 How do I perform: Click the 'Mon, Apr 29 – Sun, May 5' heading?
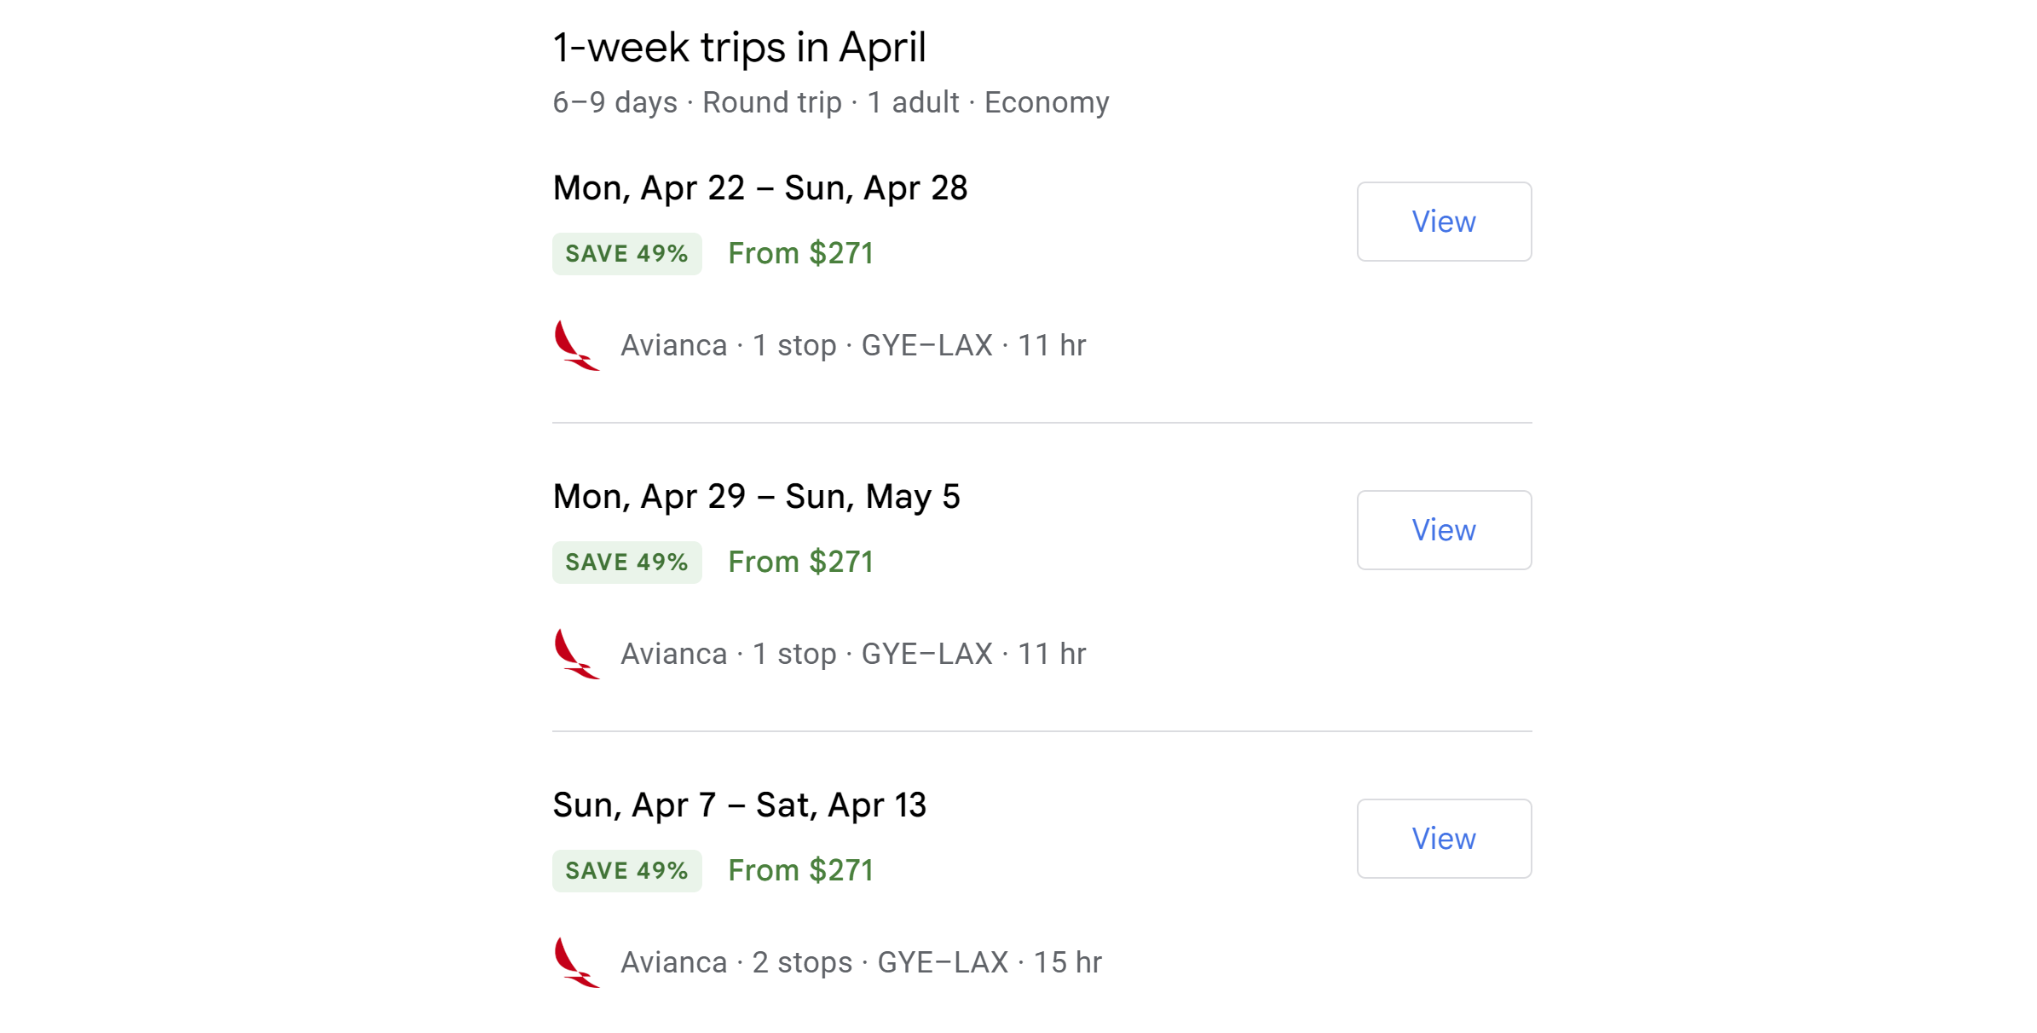[x=756, y=497]
